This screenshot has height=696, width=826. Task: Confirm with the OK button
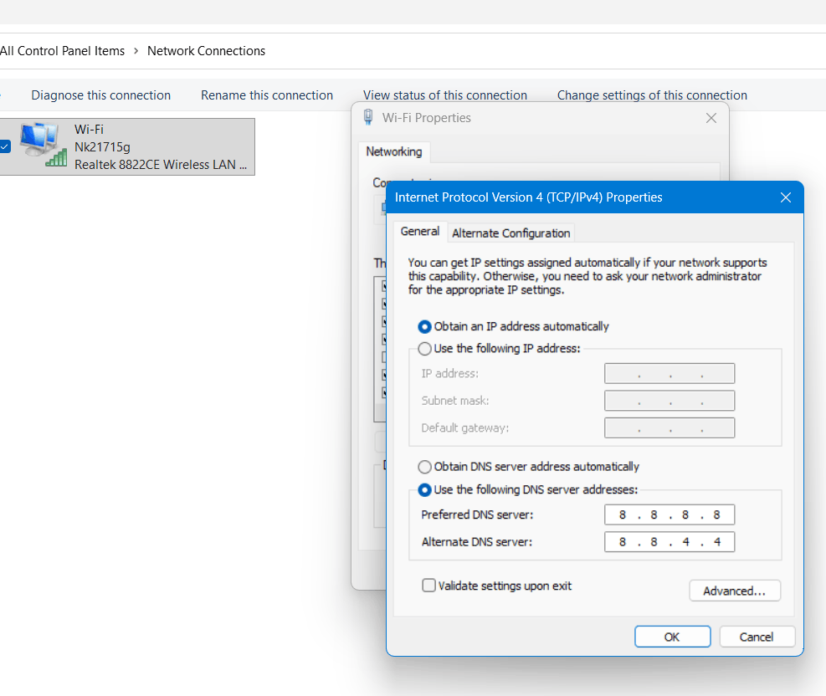coord(672,637)
